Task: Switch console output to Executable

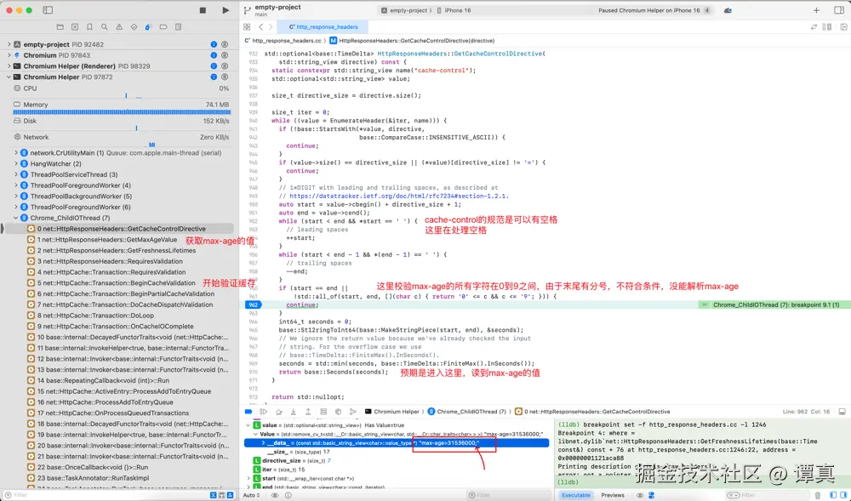Action: click(576, 495)
